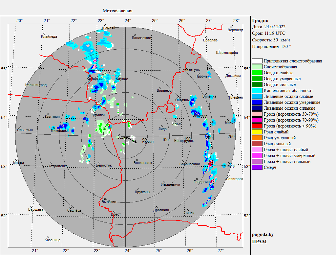Open the pogoda.by link

tap(263, 235)
